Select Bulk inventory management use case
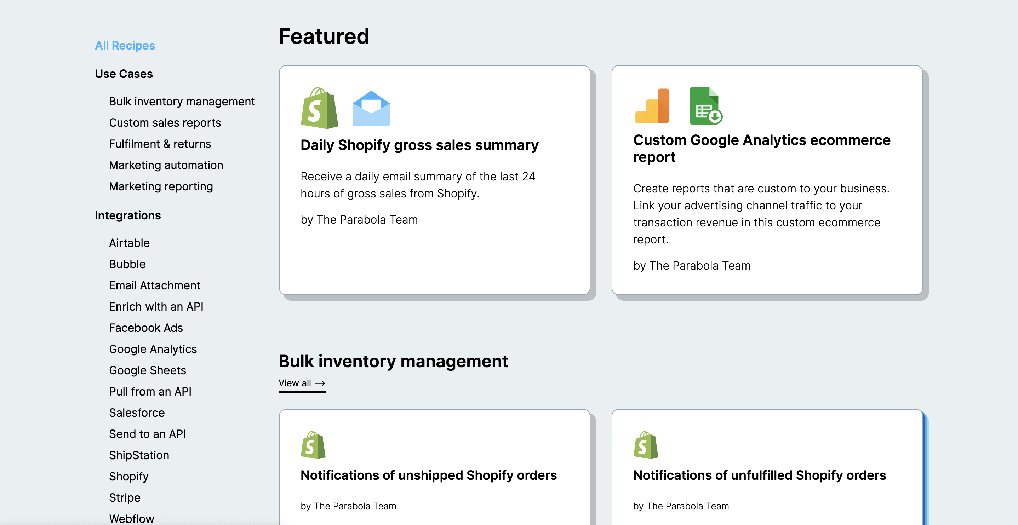The height and width of the screenshot is (525, 1018). tap(182, 102)
